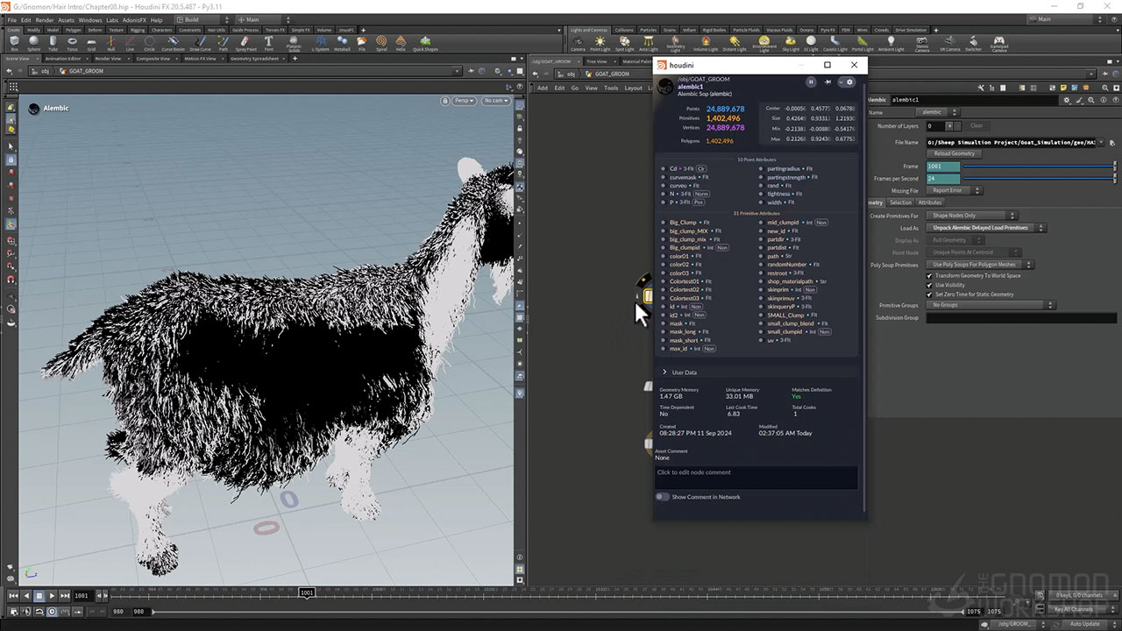Viewport: 1122px width, 631px height.
Task: Open the Missing File Report Error dropdown
Action: pos(954,190)
